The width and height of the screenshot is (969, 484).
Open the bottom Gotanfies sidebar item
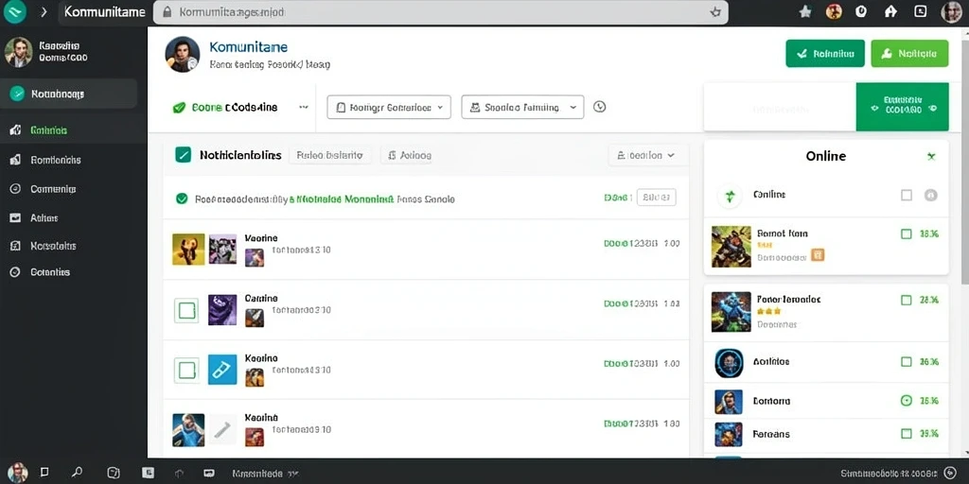pos(74,272)
